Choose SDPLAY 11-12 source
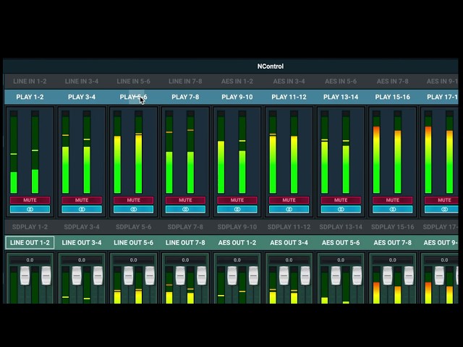Viewport: 463px width, 347px height. 289,227
